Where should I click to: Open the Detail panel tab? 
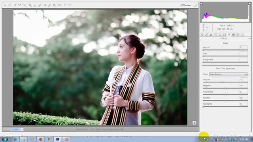coord(211,35)
